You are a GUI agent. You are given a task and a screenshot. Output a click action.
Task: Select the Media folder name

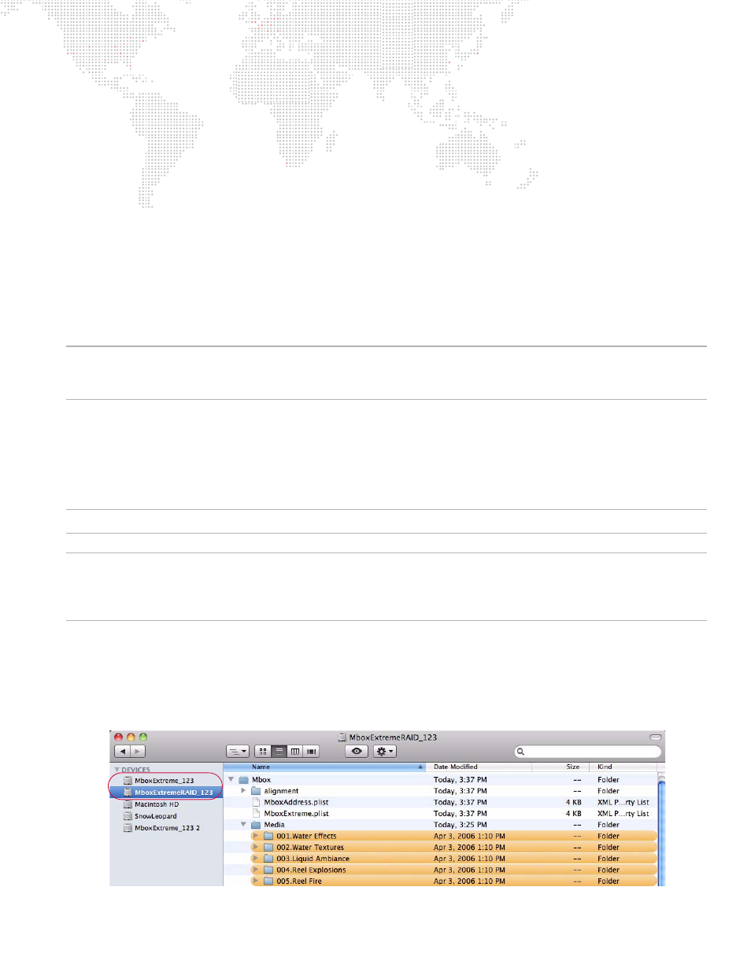pyautogui.click(x=274, y=825)
